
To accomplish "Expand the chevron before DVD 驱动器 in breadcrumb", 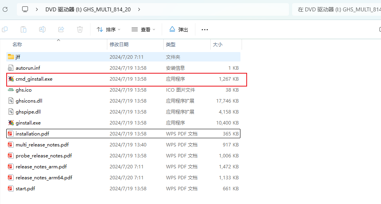I will 37,9.
